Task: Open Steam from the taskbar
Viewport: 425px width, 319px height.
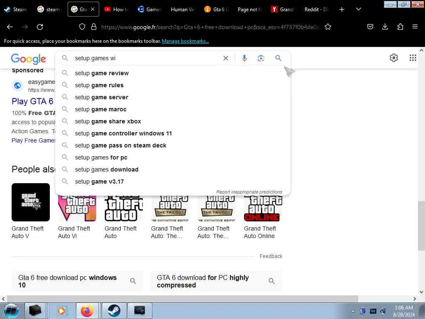Action: [114, 311]
